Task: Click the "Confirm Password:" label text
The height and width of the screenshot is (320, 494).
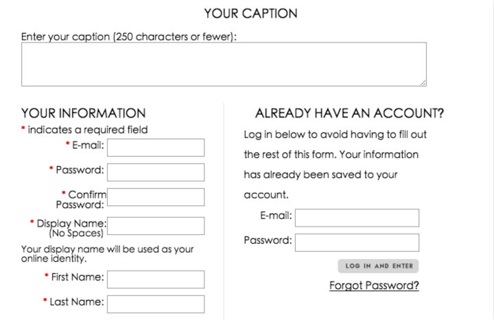Action: pyautogui.click(x=80, y=199)
